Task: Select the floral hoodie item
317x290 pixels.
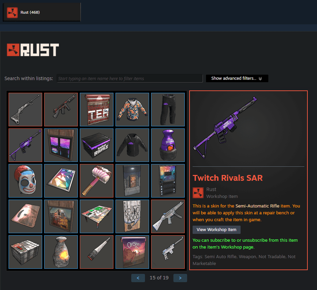Action: [x=132, y=110]
